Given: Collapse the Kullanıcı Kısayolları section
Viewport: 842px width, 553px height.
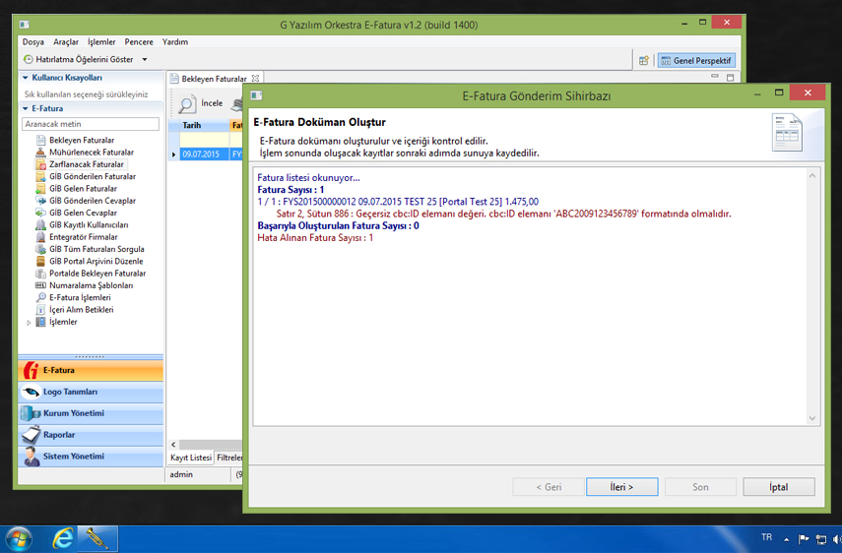Looking at the screenshot, I should 25,78.
